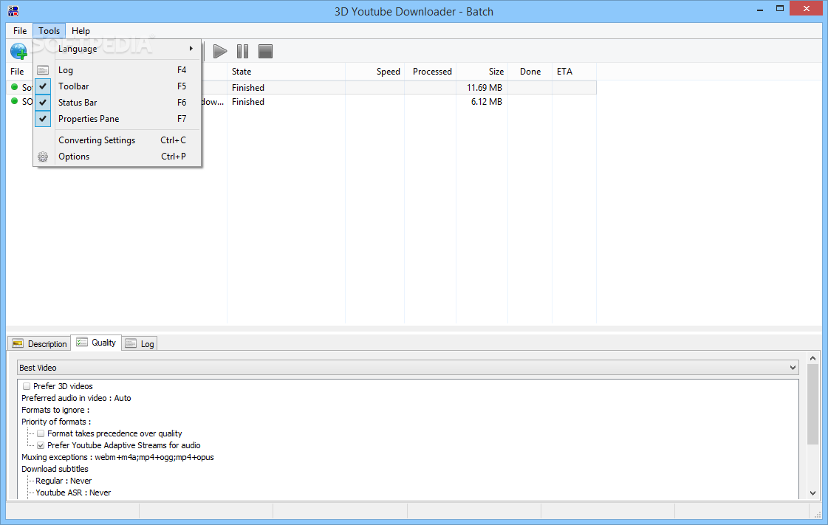Pause downloads with the pause button
This screenshot has height=525, width=828.
[242, 51]
